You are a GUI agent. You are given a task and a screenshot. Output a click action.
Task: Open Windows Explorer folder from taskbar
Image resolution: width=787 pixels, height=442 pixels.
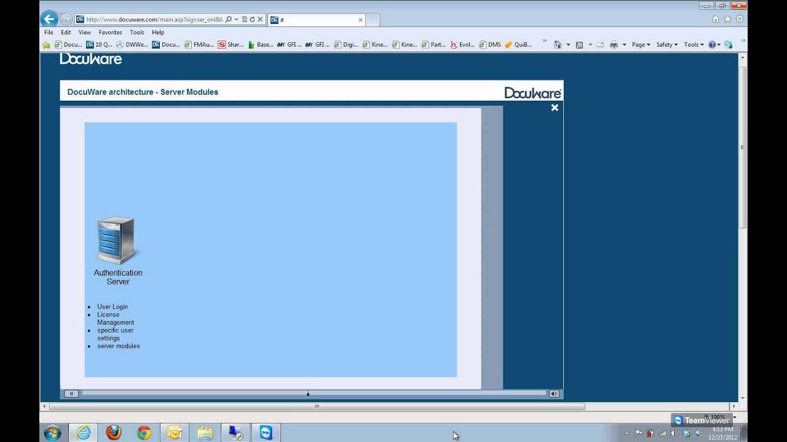(205, 433)
